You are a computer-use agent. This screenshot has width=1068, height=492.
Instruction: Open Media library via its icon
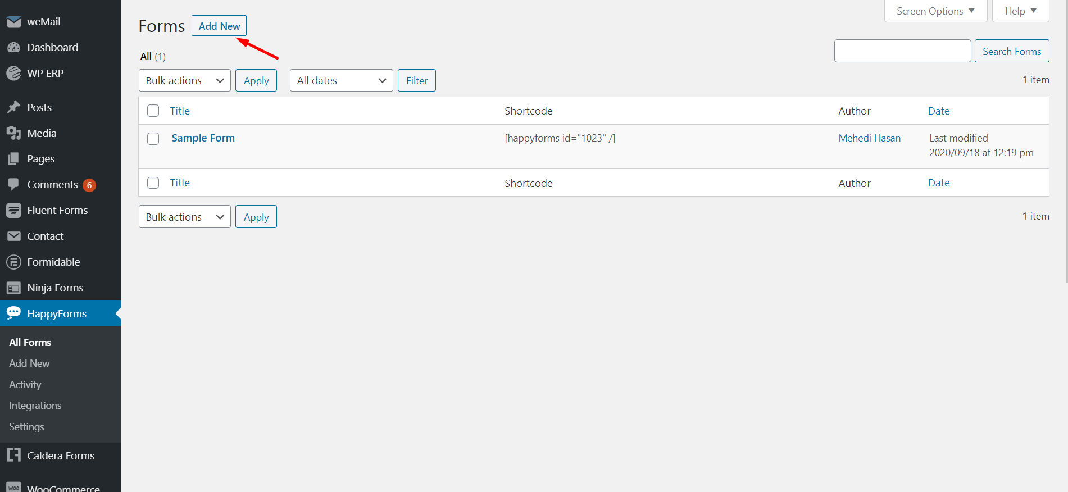pyautogui.click(x=13, y=133)
